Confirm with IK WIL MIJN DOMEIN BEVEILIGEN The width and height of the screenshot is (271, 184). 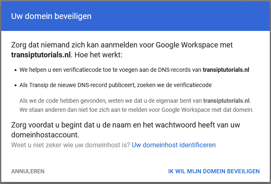(x=214, y=171)
